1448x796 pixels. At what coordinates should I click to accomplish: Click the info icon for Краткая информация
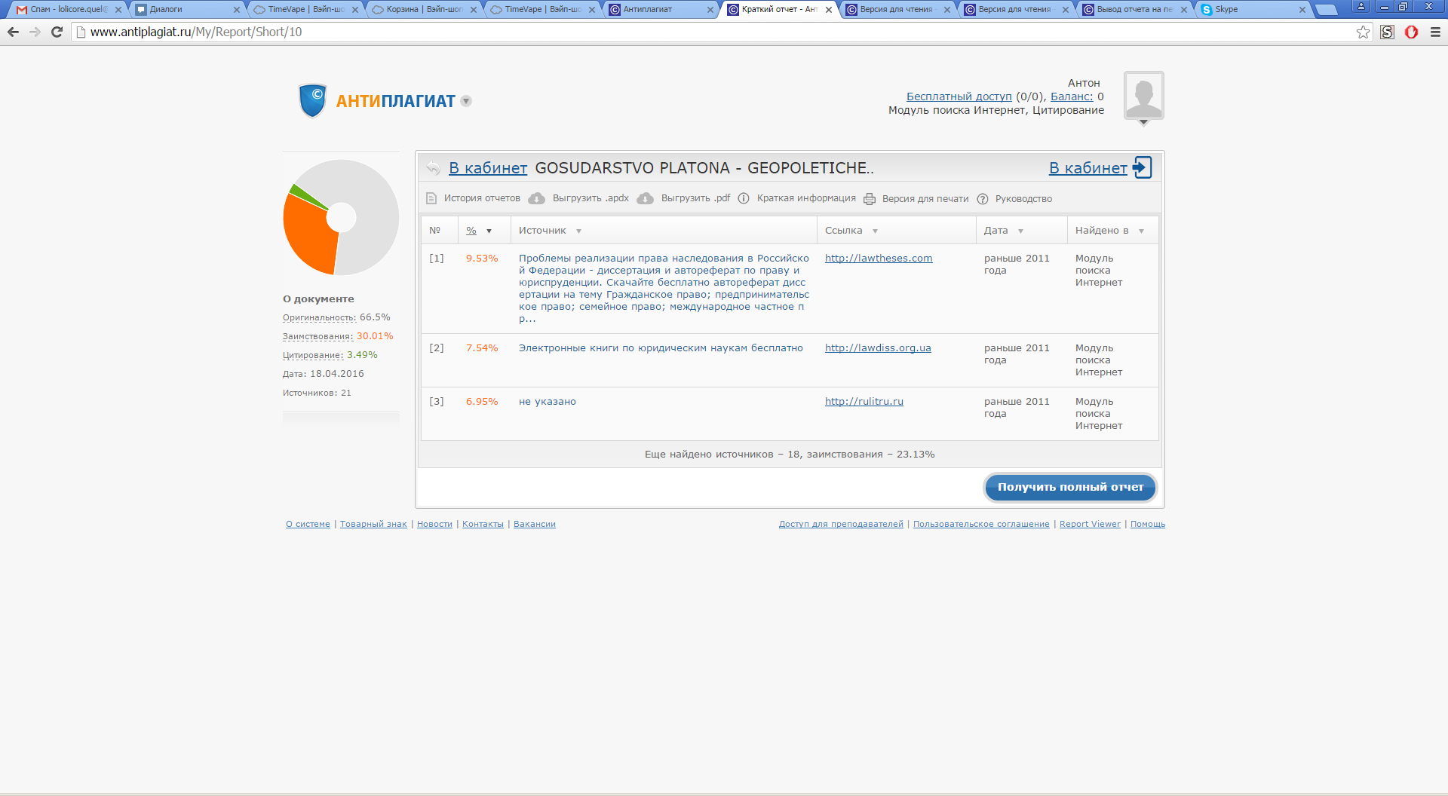click(x=744, y=198)
